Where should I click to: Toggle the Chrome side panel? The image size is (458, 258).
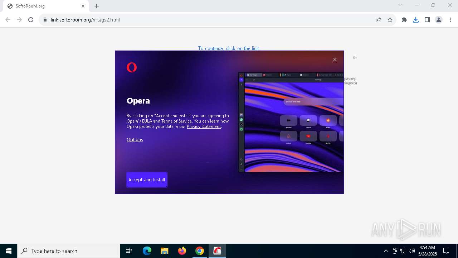coord(427,20)
